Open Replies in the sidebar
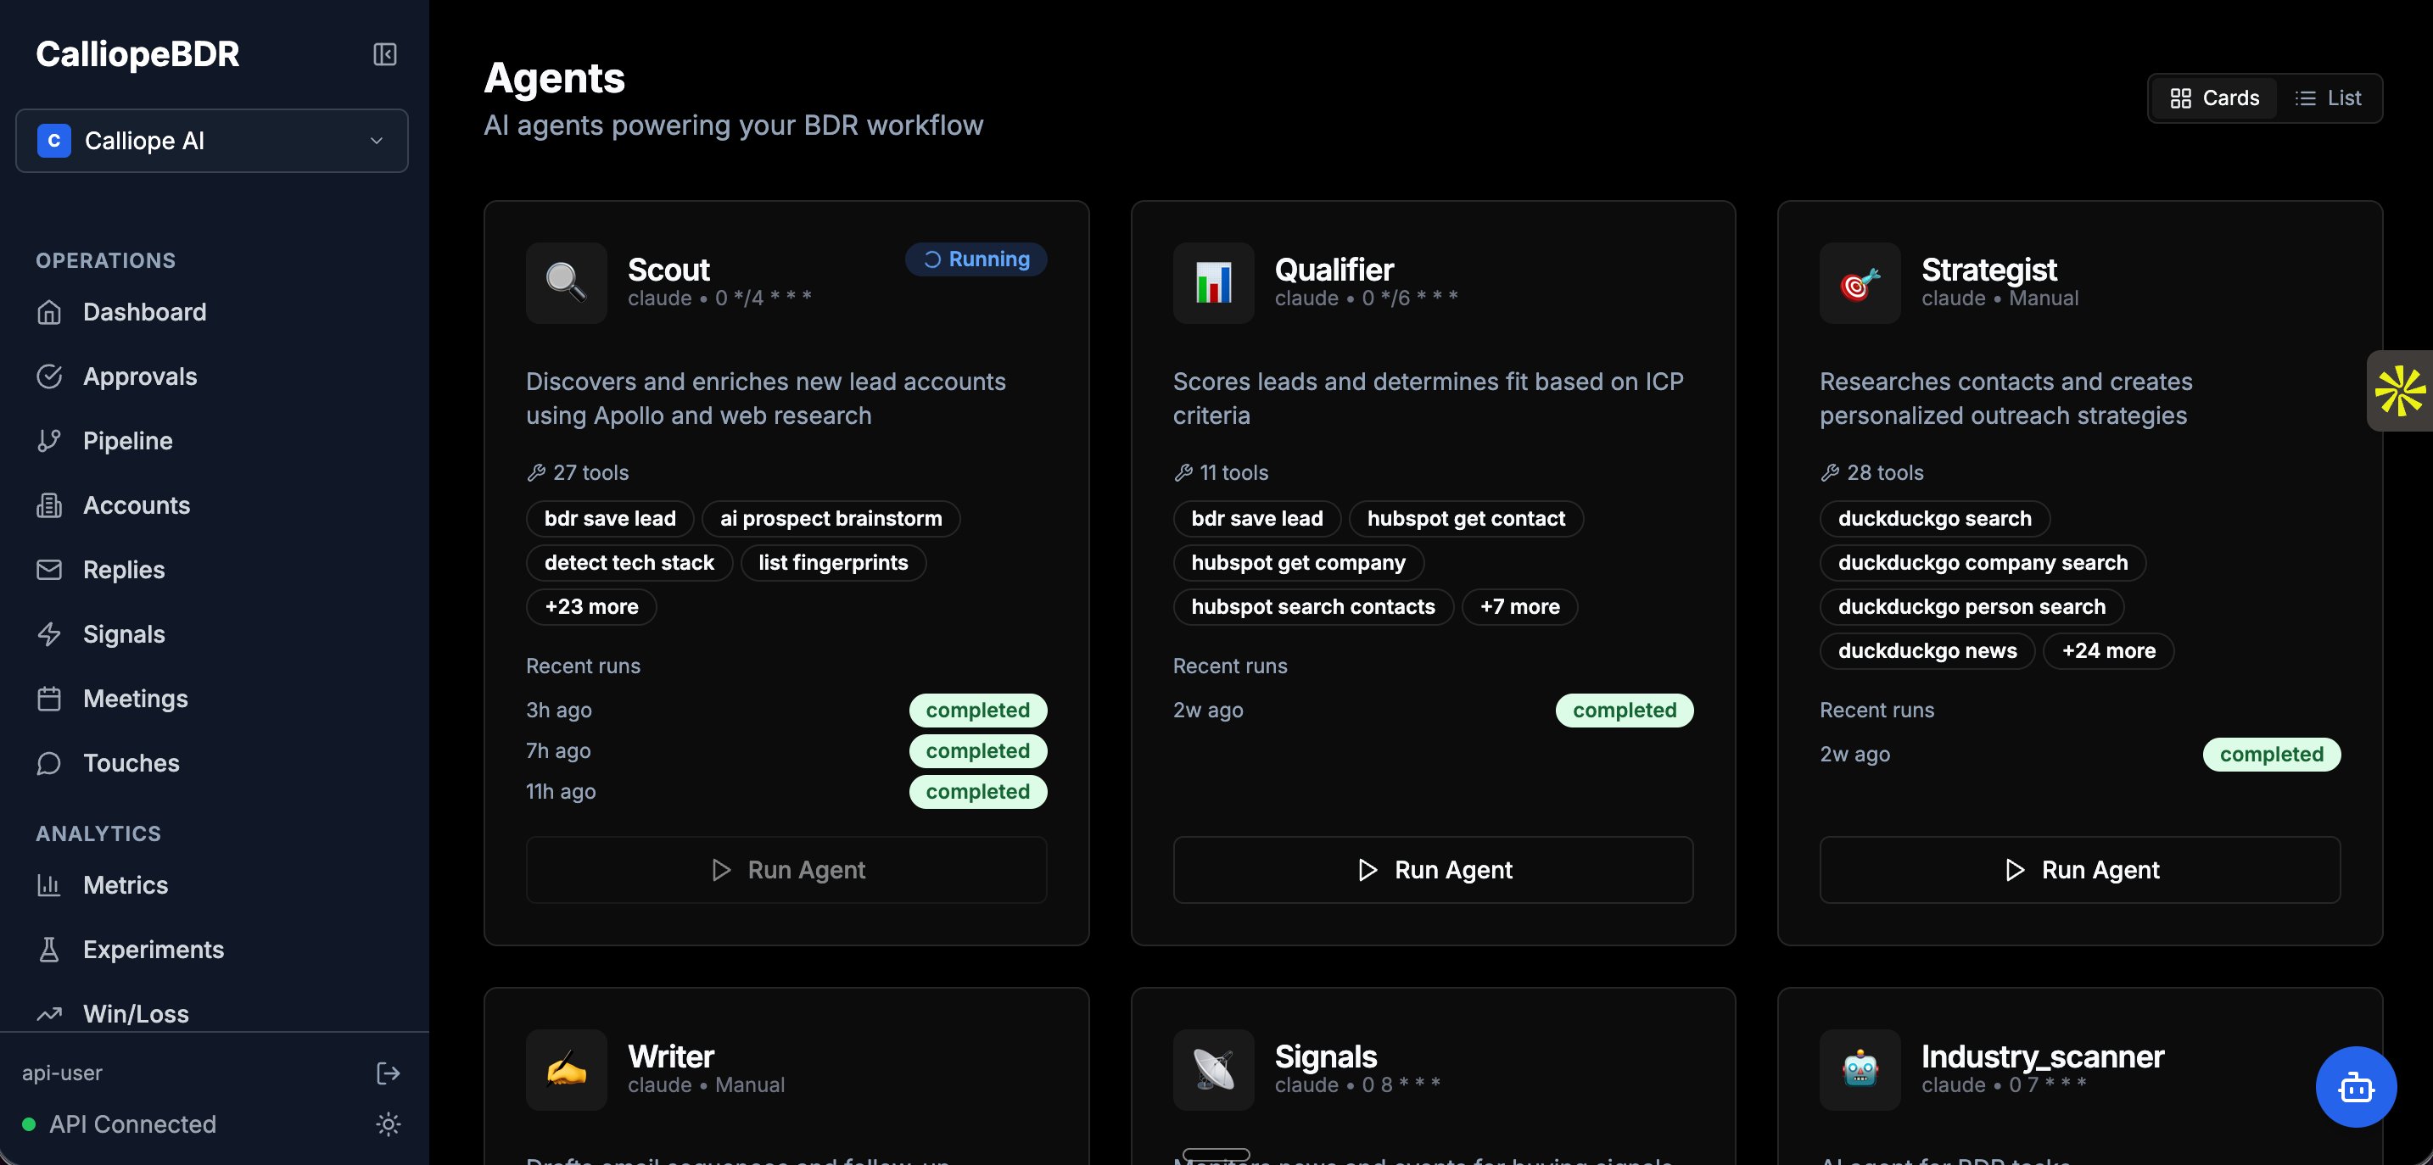 tap(124, 569)
